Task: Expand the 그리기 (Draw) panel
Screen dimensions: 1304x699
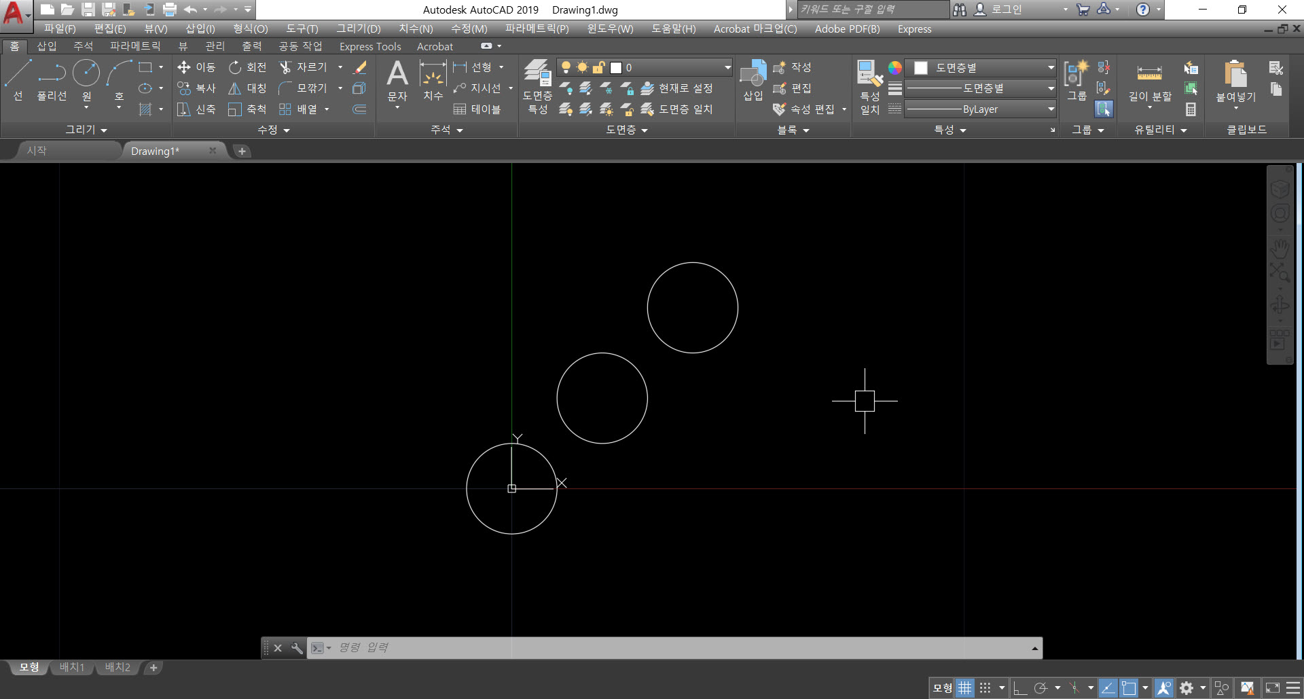Action: pos(86,130)
